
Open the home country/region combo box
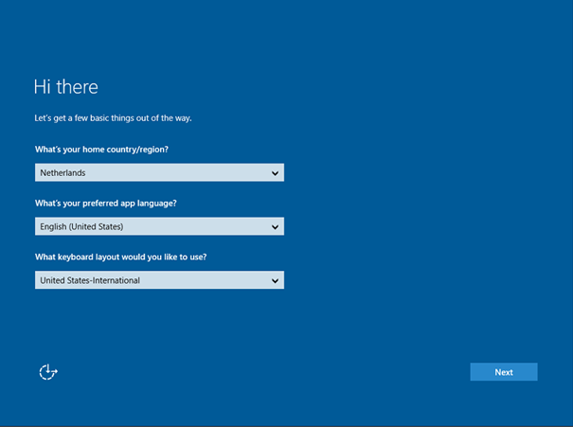tap(159, 173)
